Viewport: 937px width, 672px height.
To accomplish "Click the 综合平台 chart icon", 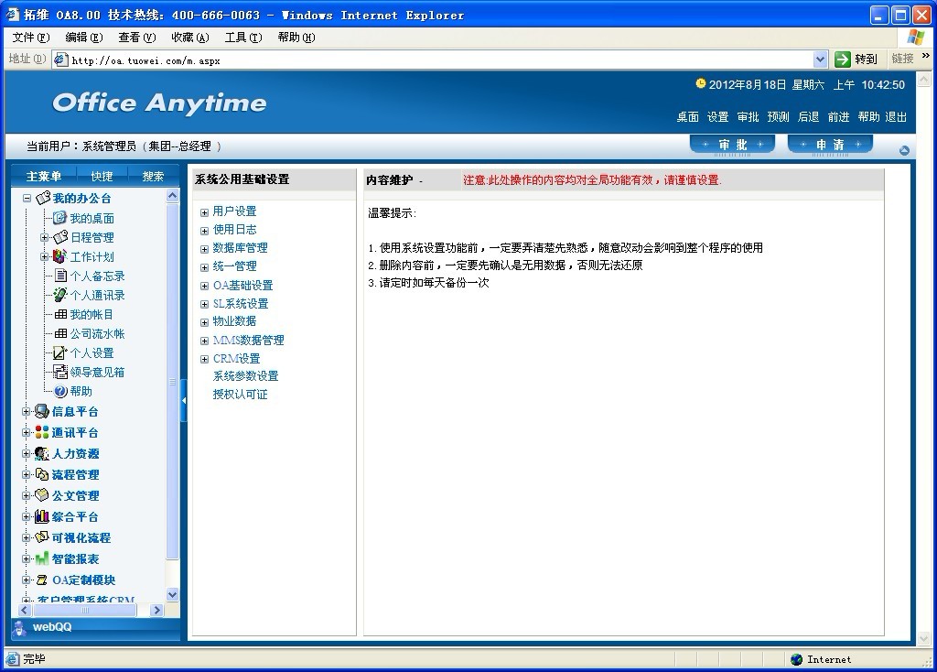I will 42,516.
